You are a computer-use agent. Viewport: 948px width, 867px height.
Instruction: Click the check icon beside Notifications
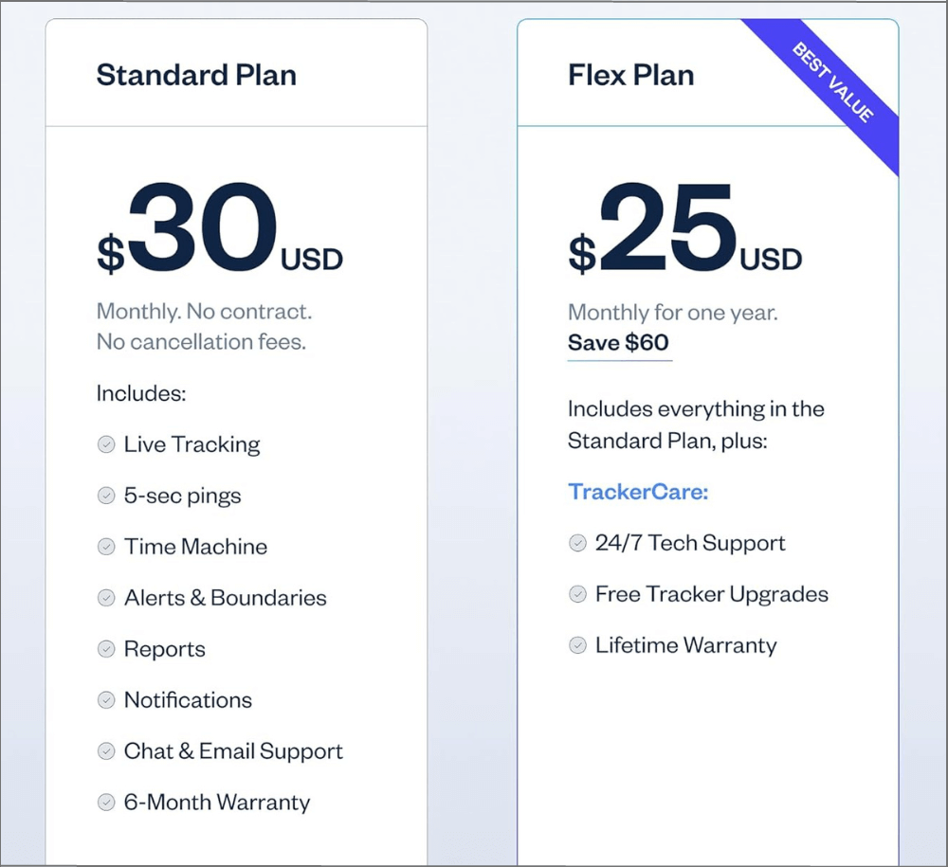(x=106, y=700)
